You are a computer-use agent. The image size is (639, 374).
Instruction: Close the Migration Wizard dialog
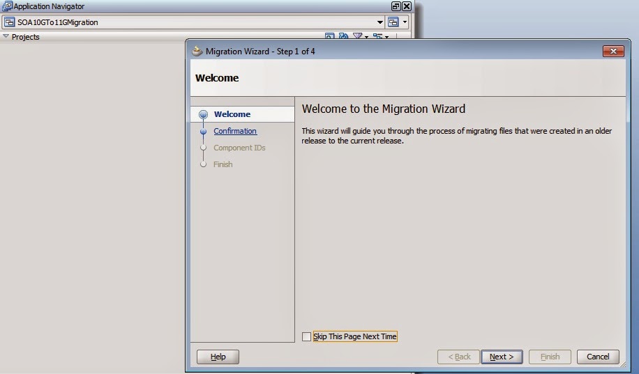coord(613,52)
